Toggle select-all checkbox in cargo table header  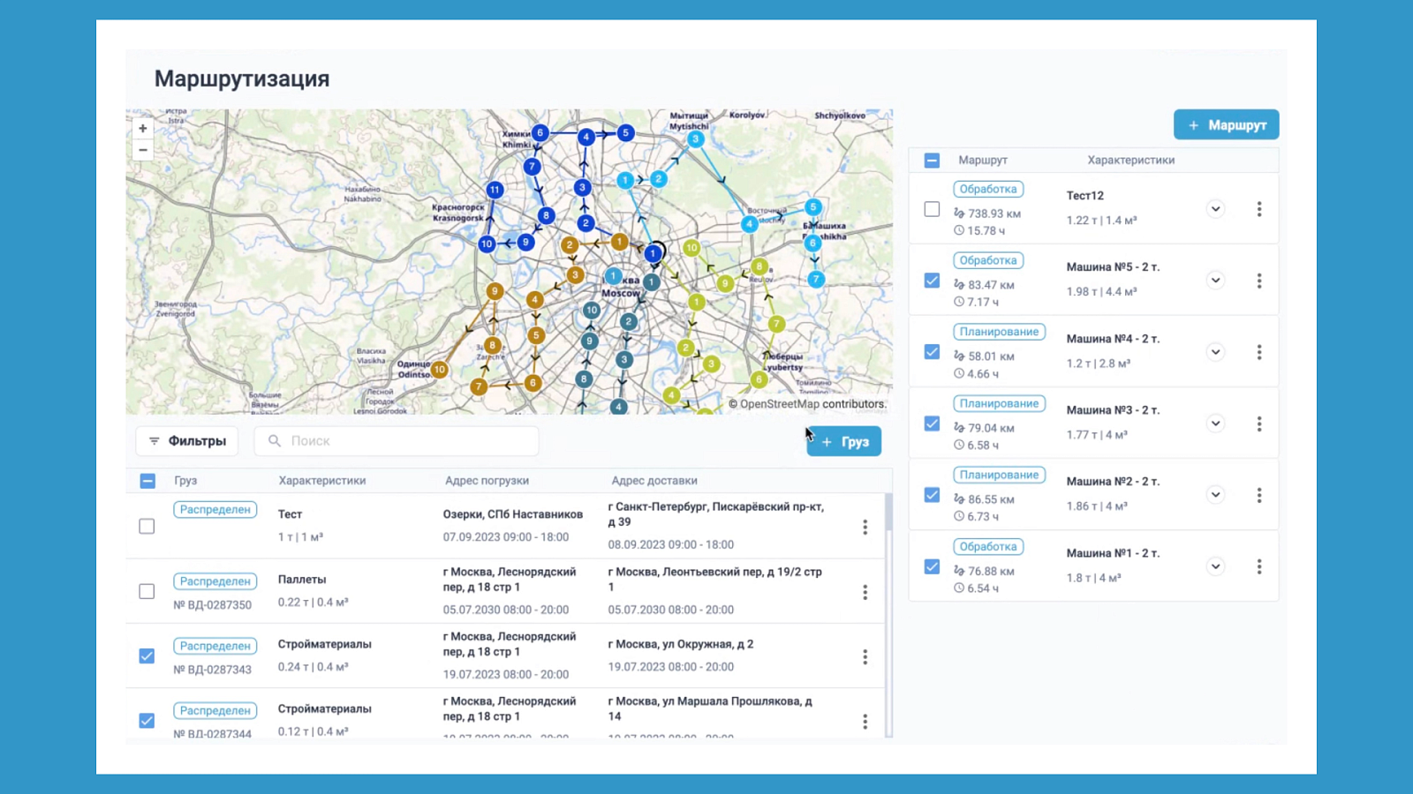[147, 481]
